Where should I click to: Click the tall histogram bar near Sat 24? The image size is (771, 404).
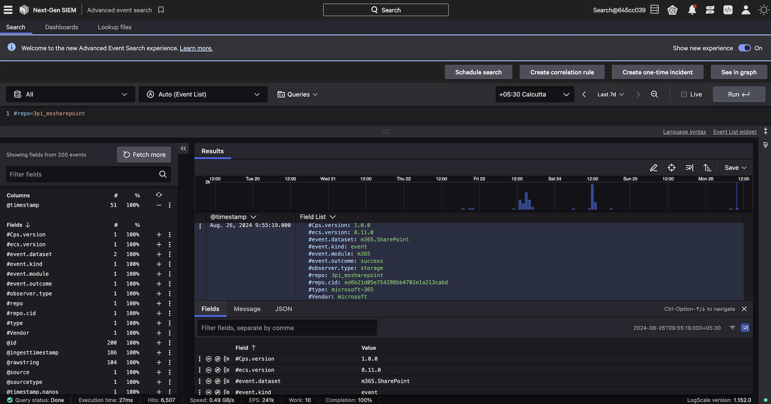click(x=592, y=196)
